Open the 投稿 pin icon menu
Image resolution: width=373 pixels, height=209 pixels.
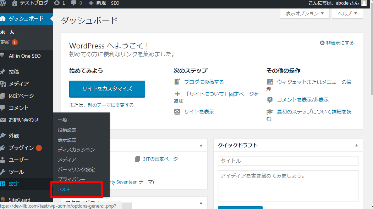(3, 72)
